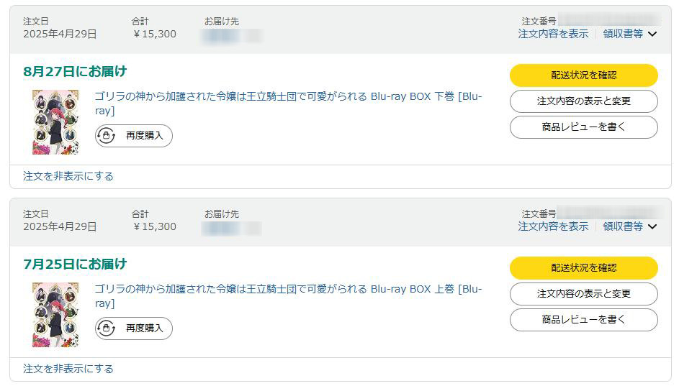Open the 下巻 Blu-ray BOX title link
Image resolution: width=679 pixels, height=386 pixels.
[x=289, y=104]
